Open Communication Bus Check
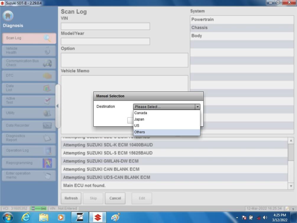Viewport: 297px width, 223px height. point(29,63)
